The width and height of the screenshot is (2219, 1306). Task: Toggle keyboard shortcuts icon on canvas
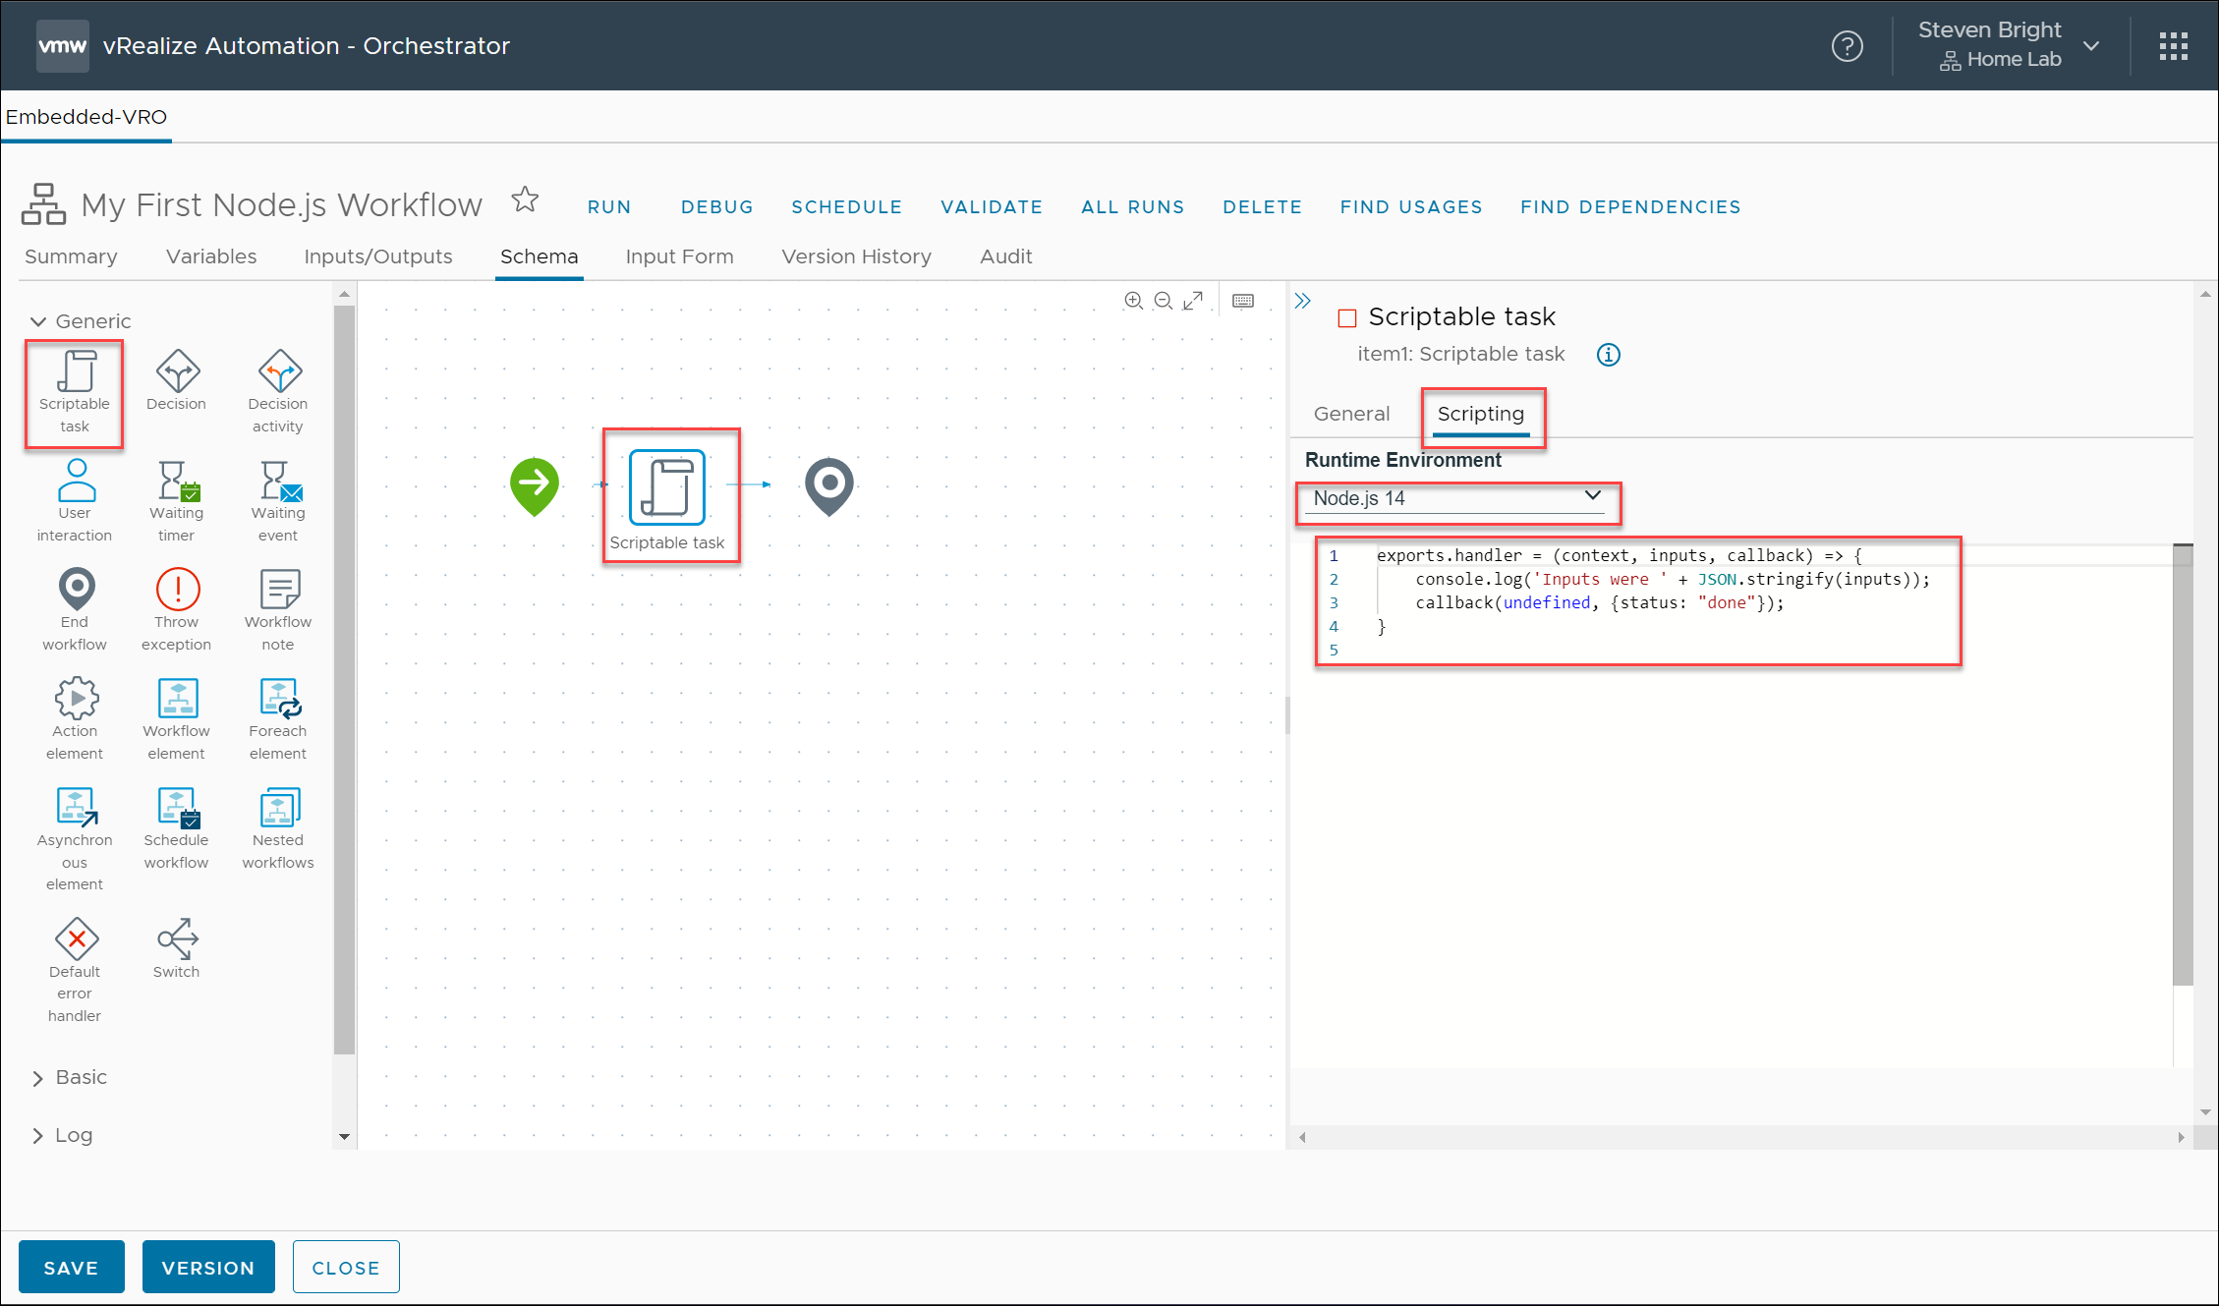[x=1243, y=301]
